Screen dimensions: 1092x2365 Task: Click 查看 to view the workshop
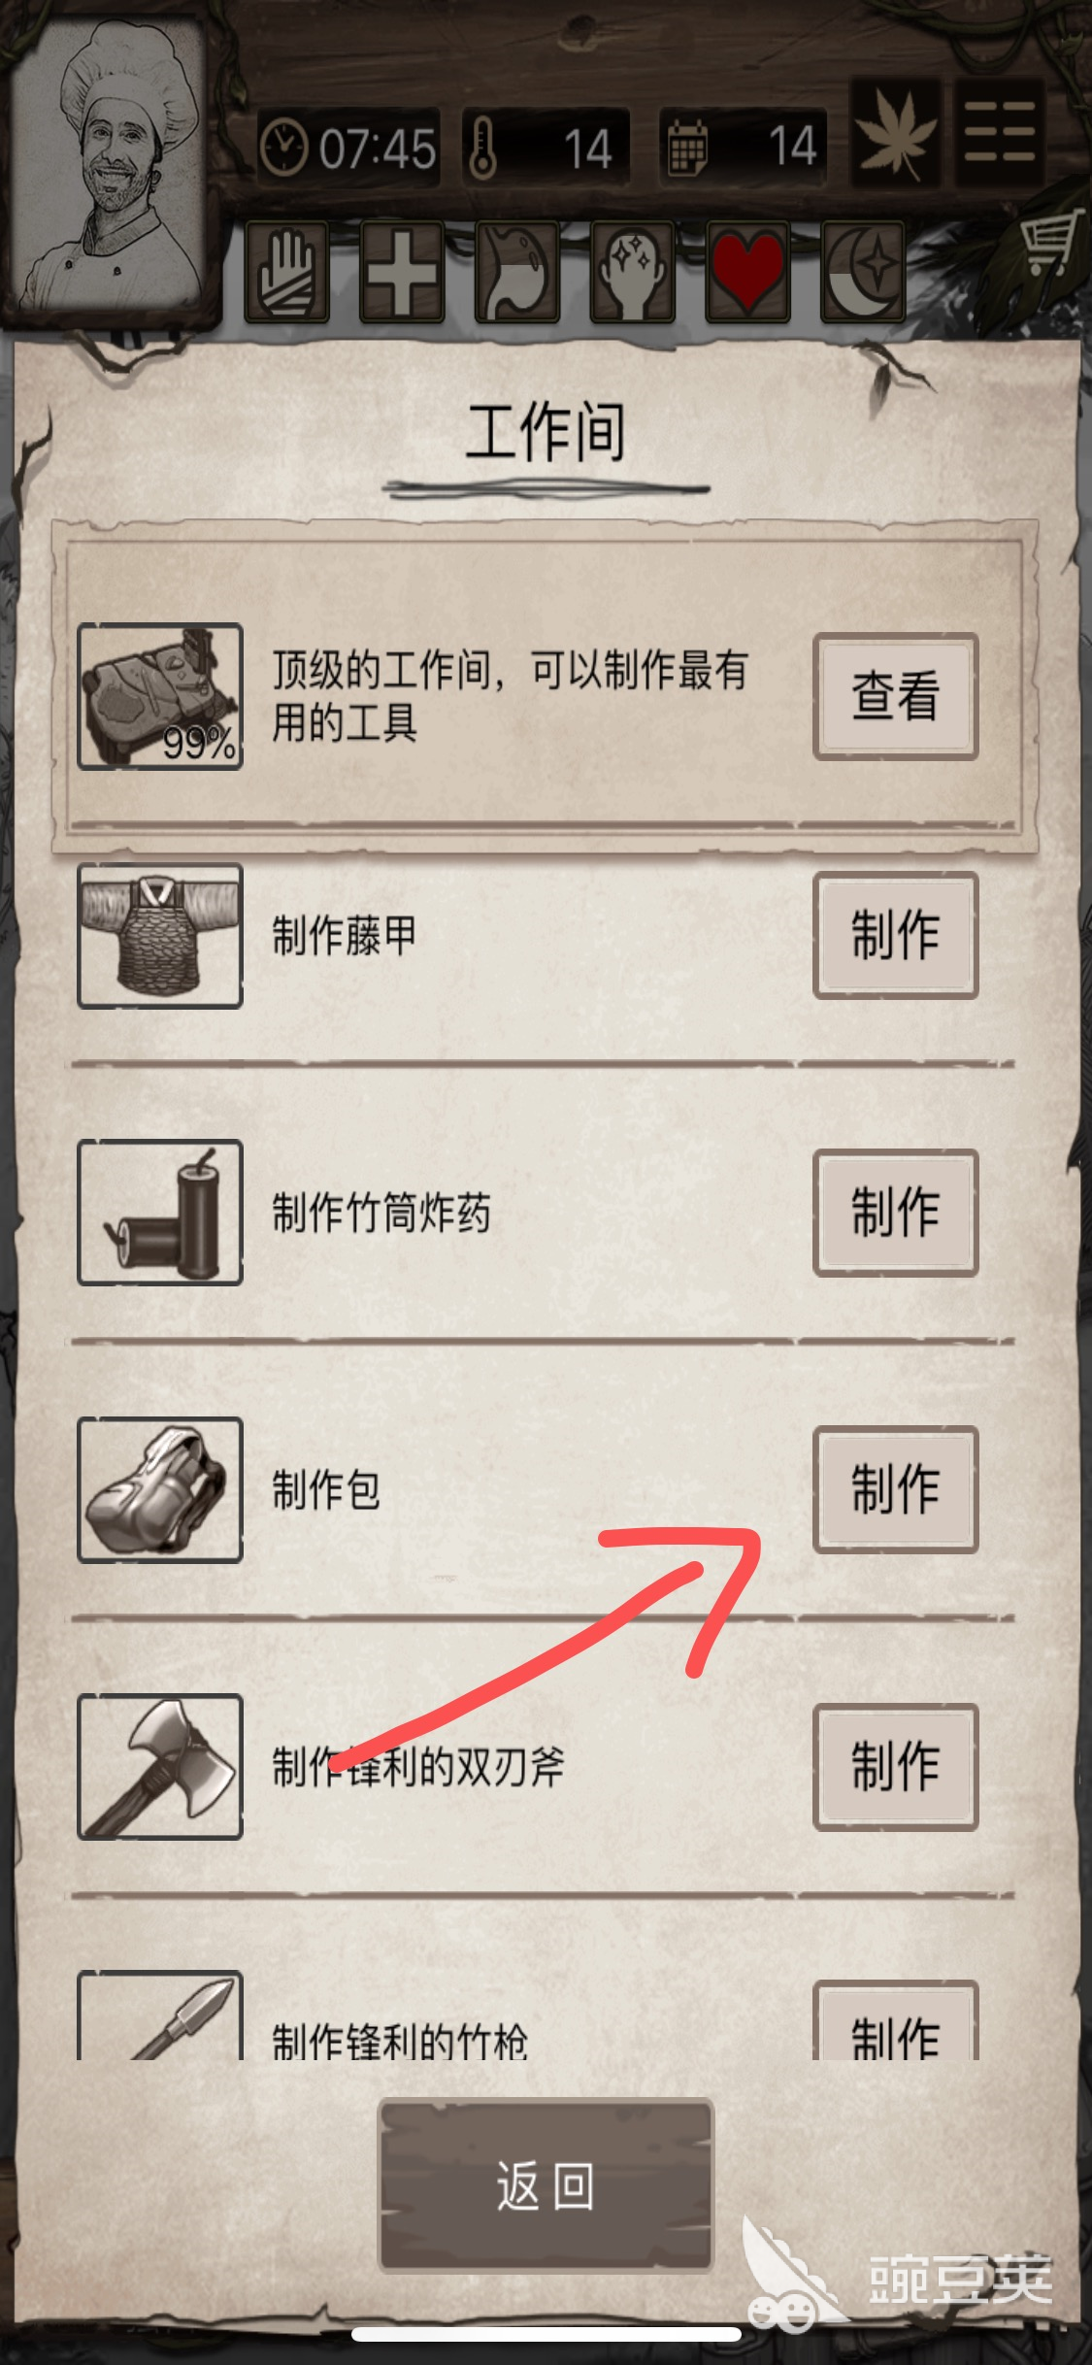tap(895, 696)
